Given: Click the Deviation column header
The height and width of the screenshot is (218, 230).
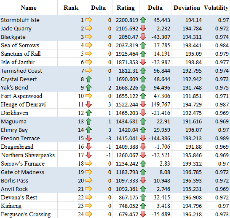Looking at the screenshot, I should [187, 8].
